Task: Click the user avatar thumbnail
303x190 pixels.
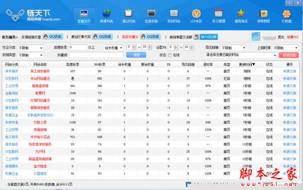Action: [x=256, y=36]
